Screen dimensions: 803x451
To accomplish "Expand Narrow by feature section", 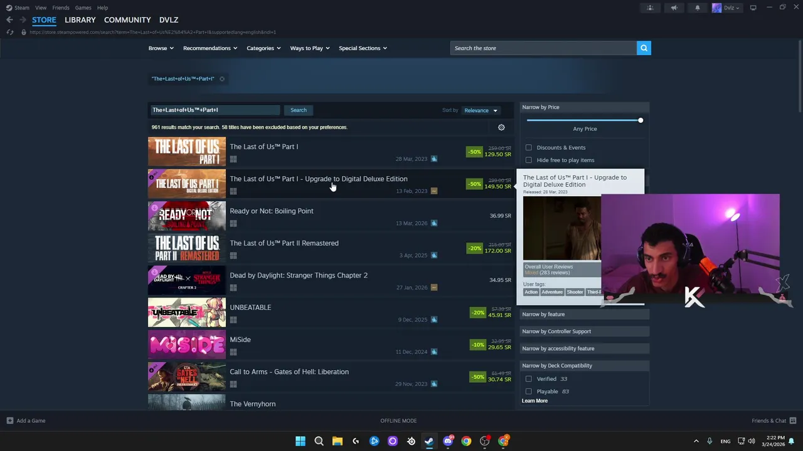I will 585,314.
